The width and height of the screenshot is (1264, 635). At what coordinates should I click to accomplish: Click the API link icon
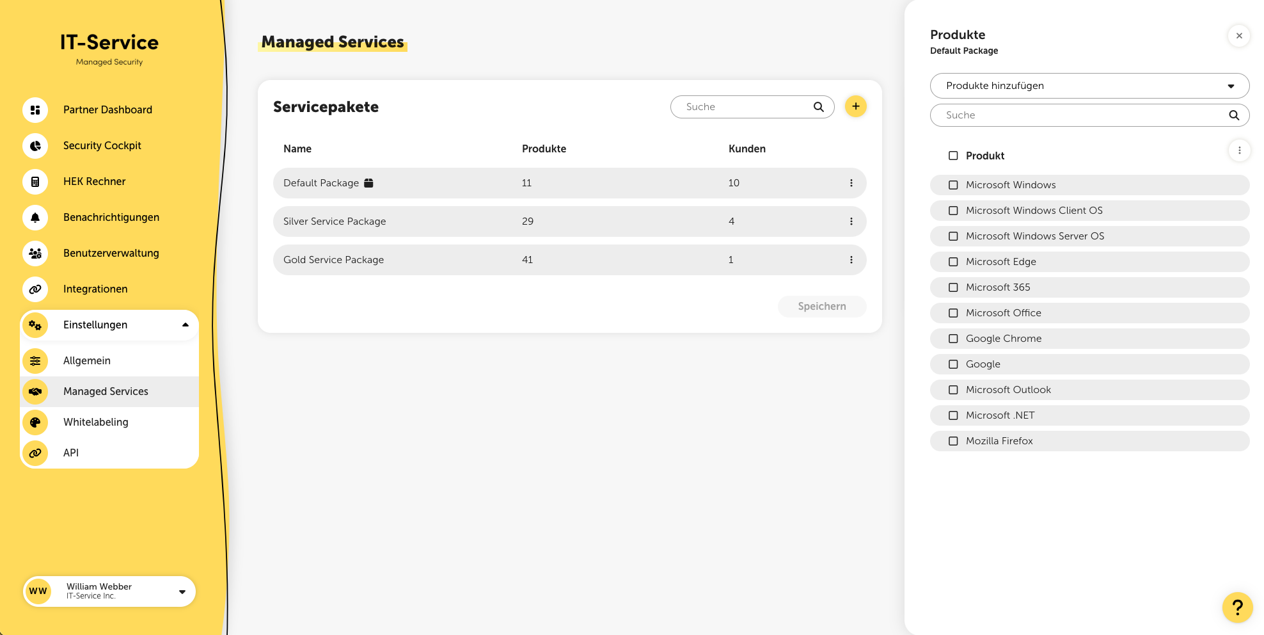35,453
